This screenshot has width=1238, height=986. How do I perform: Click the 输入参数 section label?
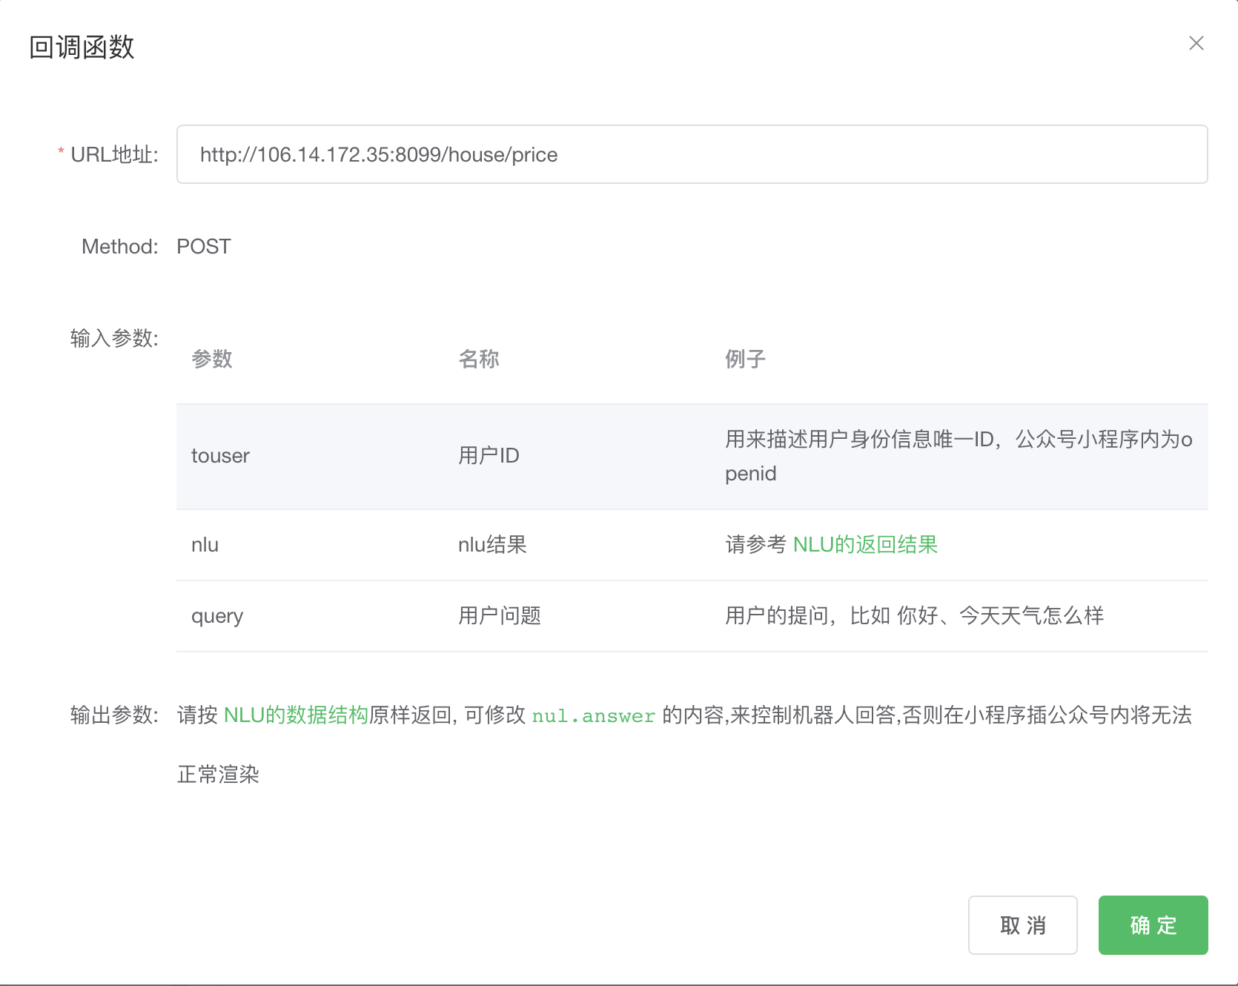[113, 337]
